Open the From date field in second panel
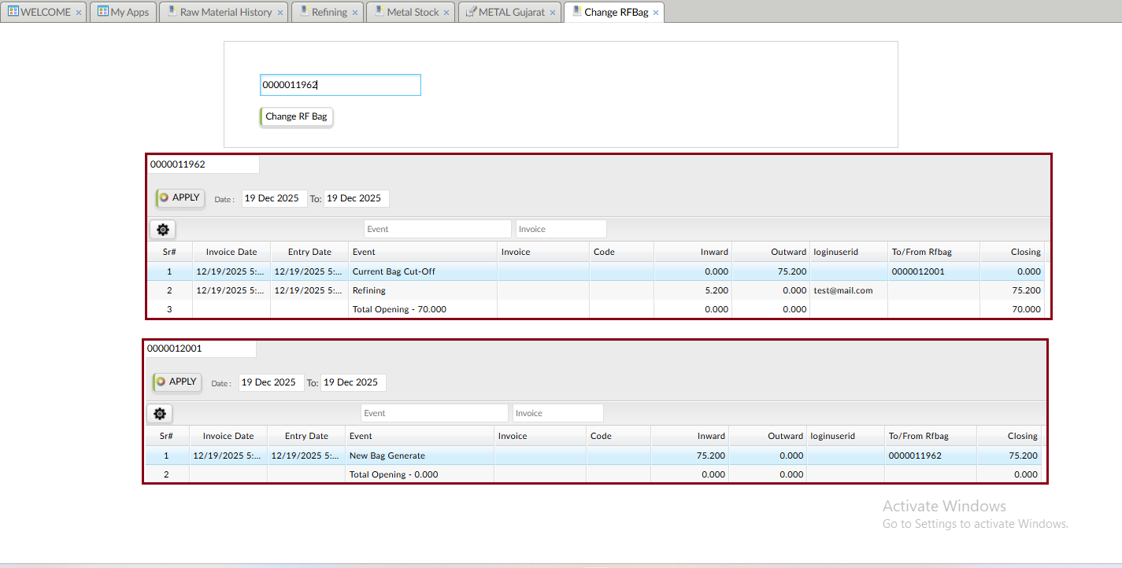 click(270, 382)
